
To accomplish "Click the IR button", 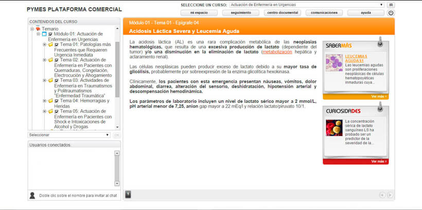I will click(391, 5).
